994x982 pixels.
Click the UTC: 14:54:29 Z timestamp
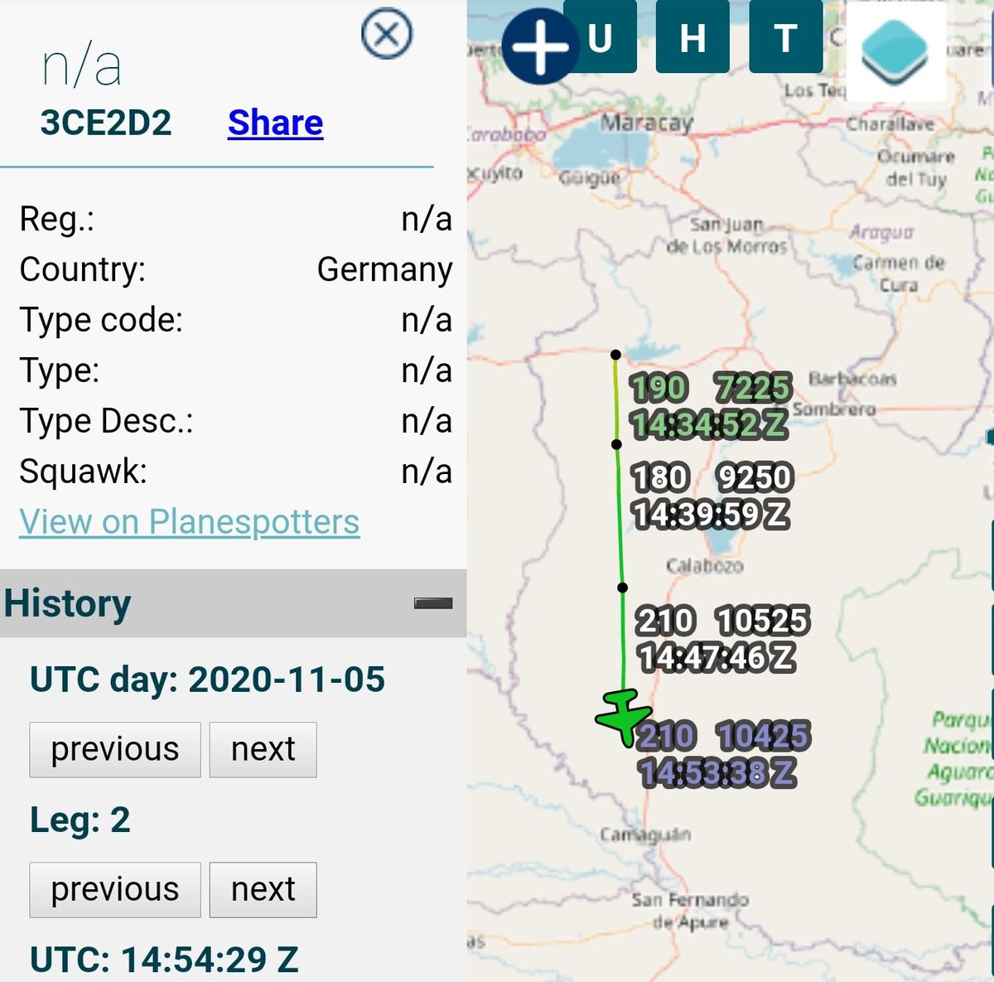[x=164, y=960]
